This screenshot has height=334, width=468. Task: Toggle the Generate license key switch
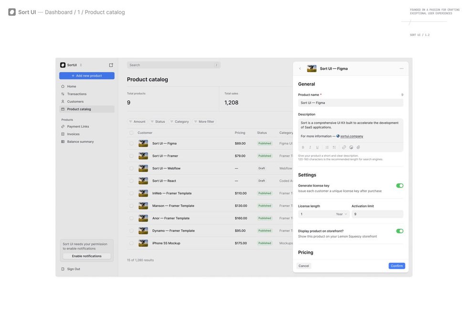pyautogui.click(x=400, y=186)
